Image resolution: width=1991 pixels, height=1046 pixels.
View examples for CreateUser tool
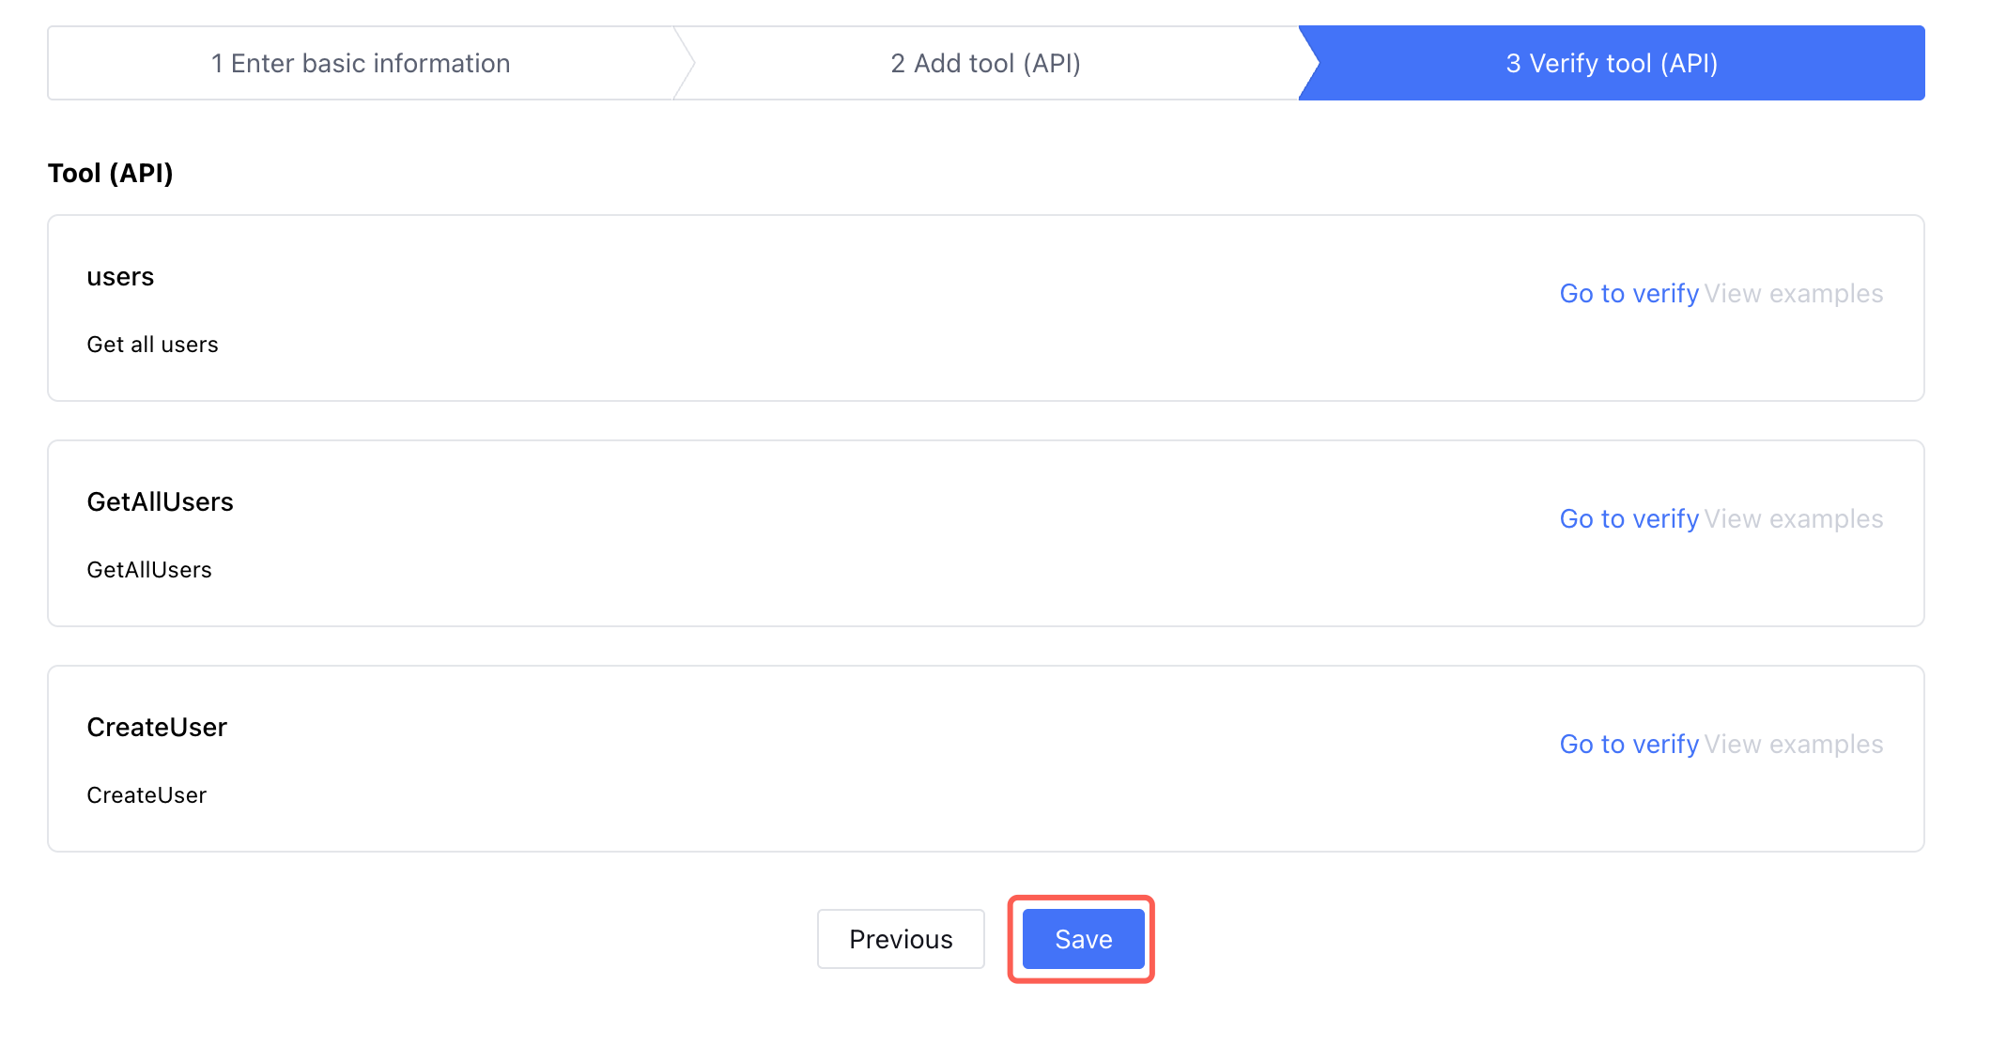click(1794, 745)
